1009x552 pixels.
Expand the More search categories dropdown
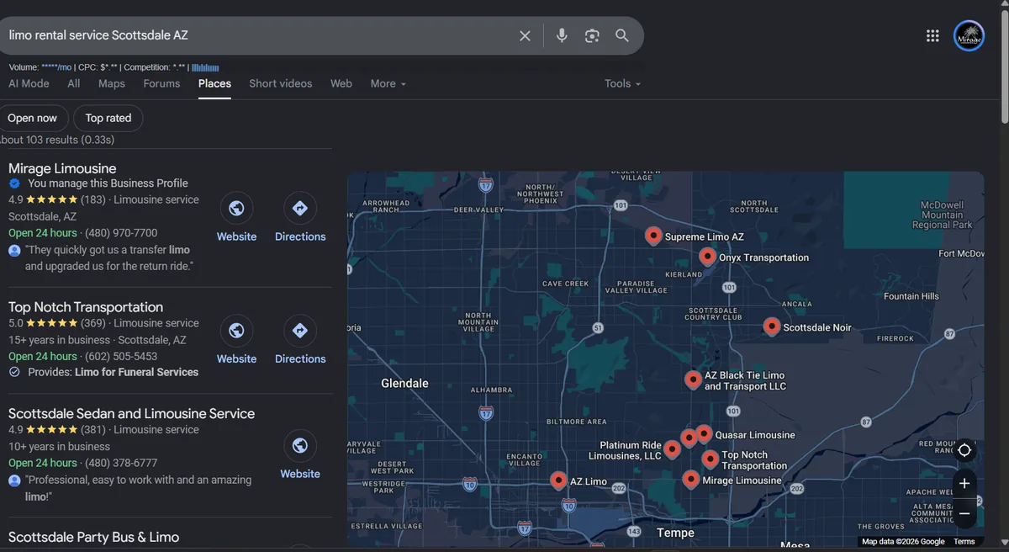coord(388,83)
